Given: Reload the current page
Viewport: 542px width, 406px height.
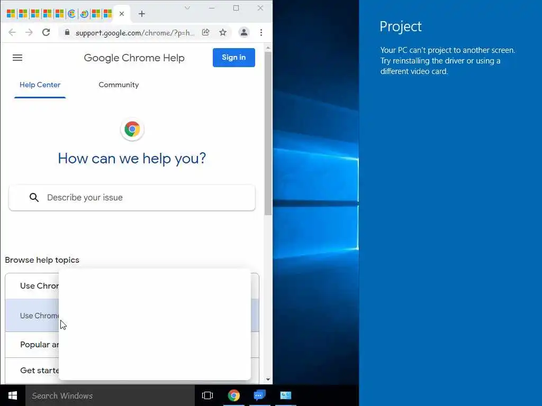Looking at the screenshot, I should point(46,32).
